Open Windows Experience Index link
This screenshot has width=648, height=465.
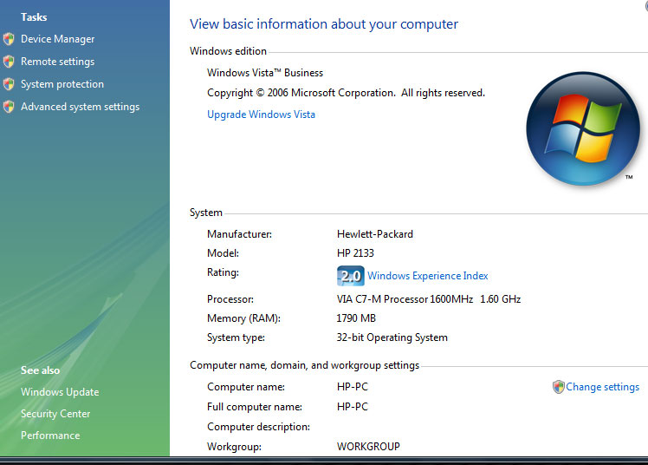[427, 276]
